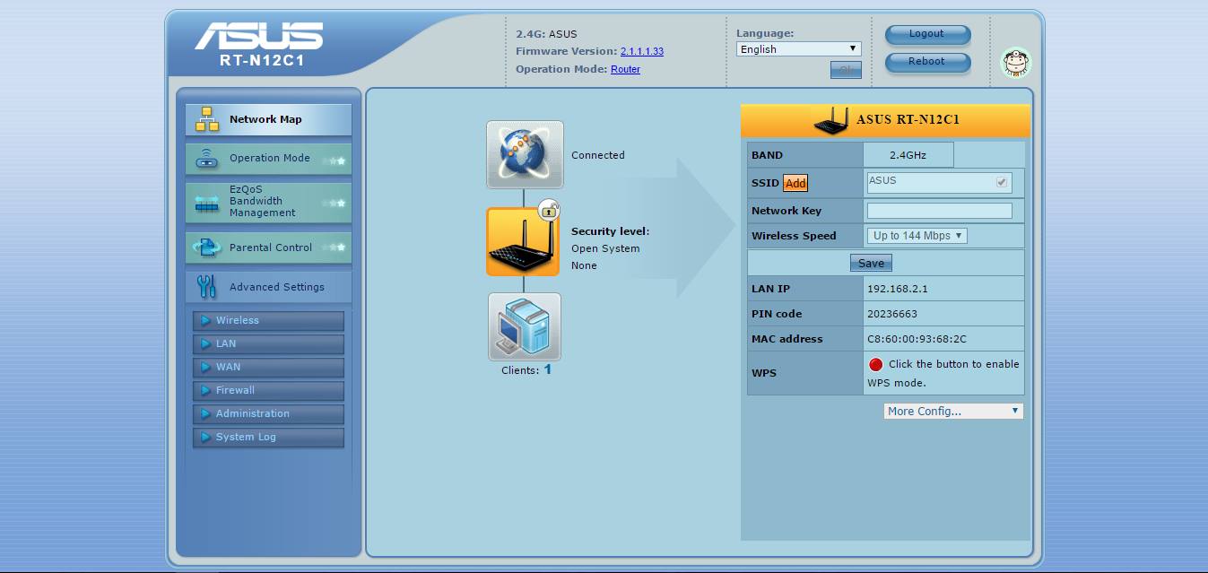
Task: Click the WAN arrow icon
Action: click(206, 368)
